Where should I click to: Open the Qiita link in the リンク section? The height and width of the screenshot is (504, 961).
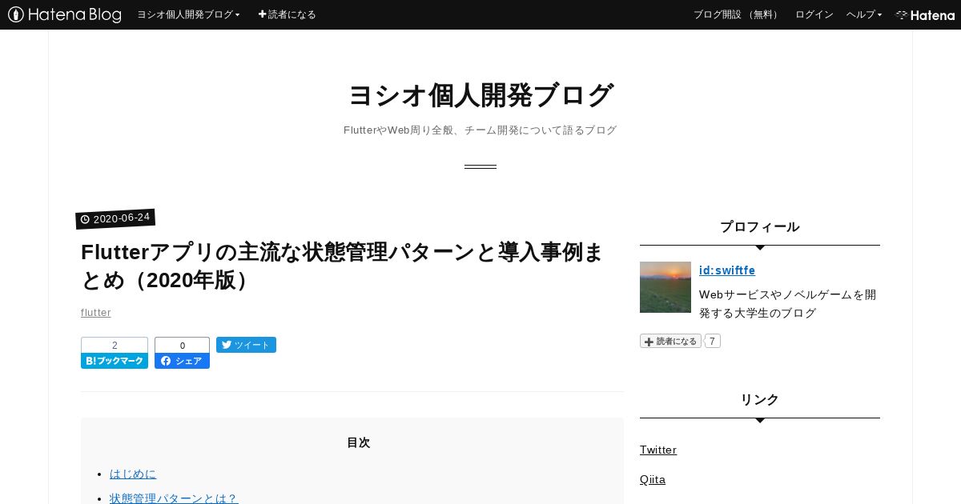tap(653, 479)
